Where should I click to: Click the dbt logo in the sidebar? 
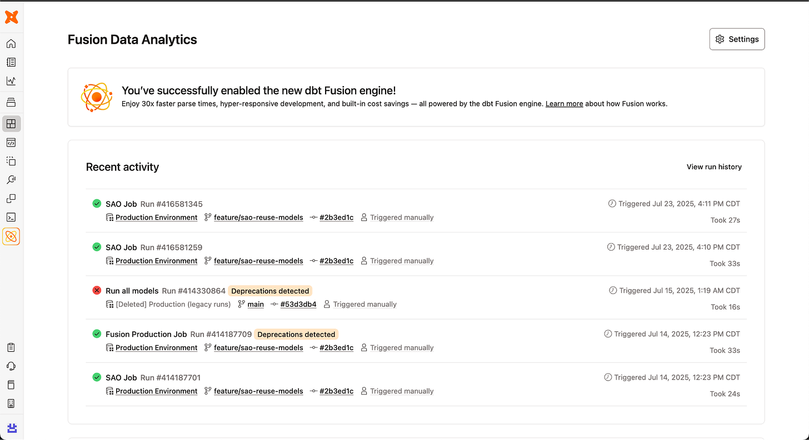[11, 18]
